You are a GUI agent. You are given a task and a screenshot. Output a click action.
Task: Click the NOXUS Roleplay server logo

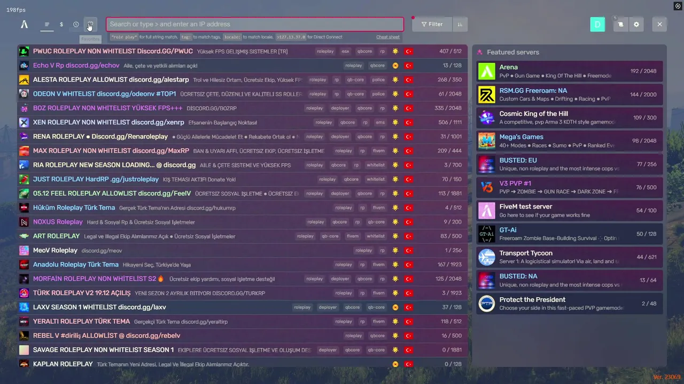(24, 222)
